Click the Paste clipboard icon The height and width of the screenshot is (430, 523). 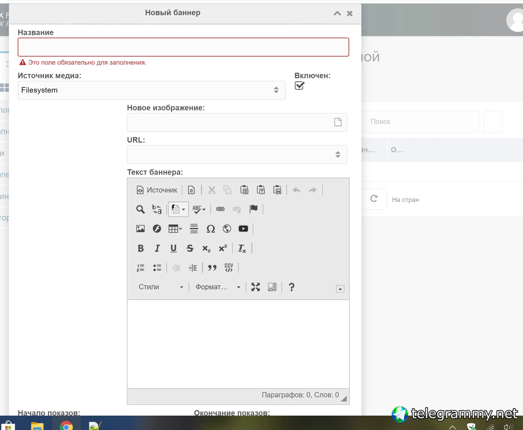click(x=244, y=190)
